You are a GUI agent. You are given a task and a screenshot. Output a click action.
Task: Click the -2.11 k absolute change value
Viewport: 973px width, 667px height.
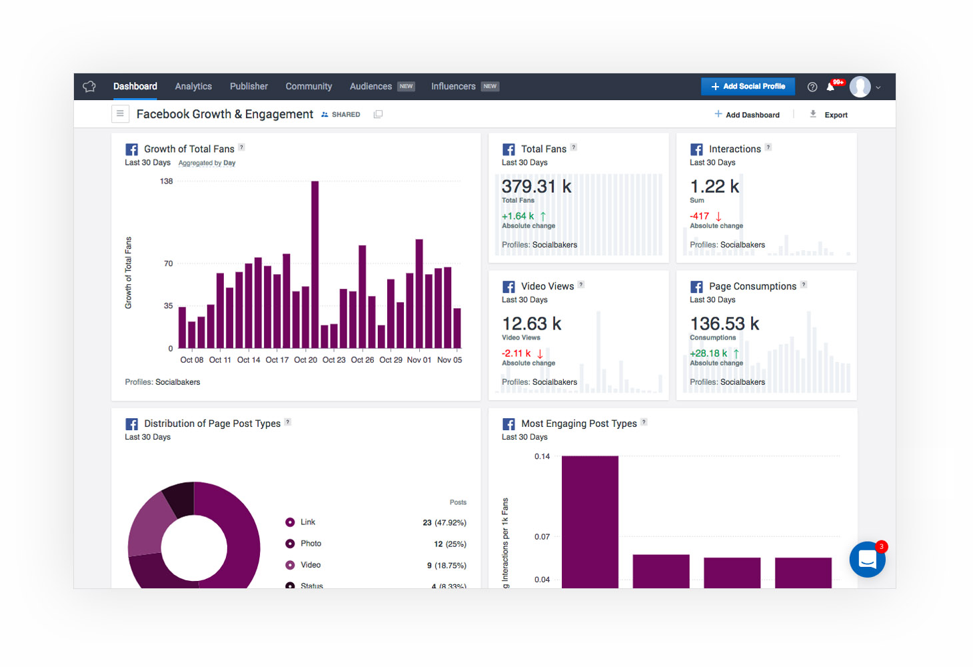(x=516, y=354)
